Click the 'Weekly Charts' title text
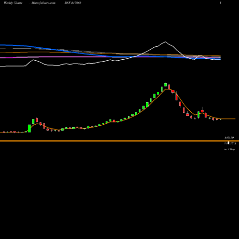The height and width of the screenshot is (239, 239). point(13,3)
